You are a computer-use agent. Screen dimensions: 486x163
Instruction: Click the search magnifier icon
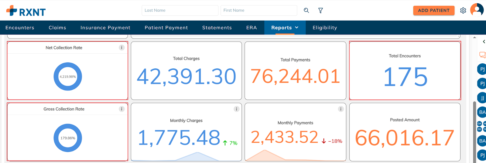(x=306, y=10)
